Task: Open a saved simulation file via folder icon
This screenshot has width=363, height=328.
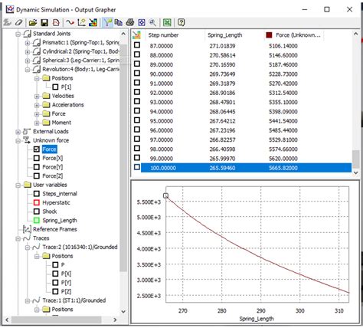Action: (32, 22)
